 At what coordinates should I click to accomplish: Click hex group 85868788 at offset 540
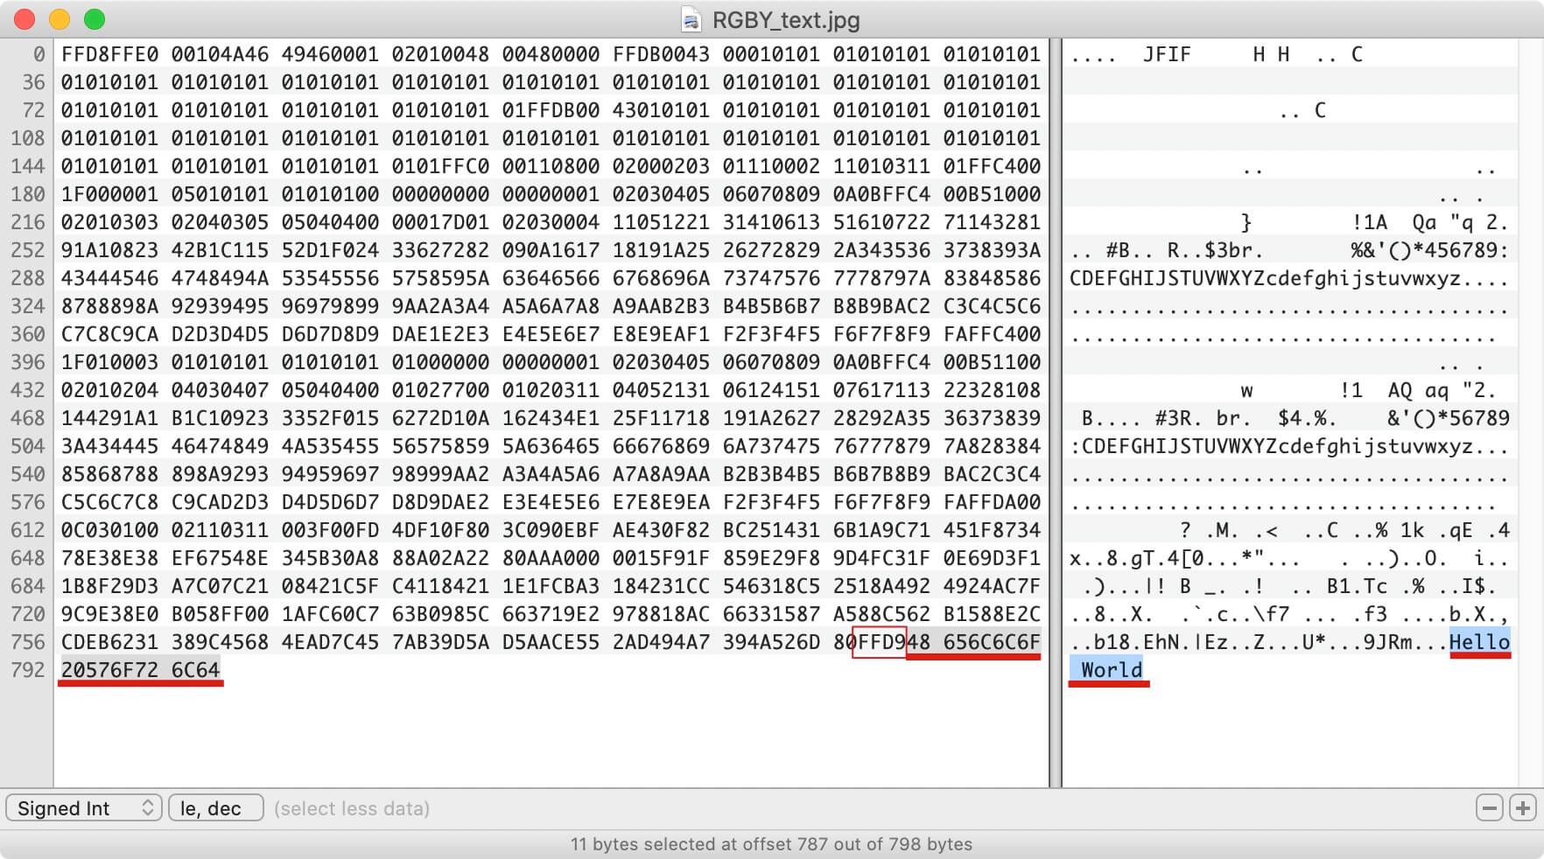(x=110, y=474)
